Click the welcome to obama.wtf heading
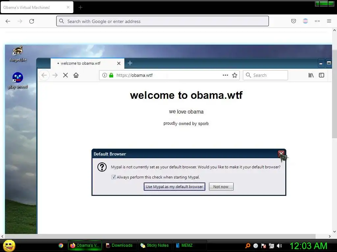The height and width of the screenshot is (252, 337). pyautogui.click(x=186, y=95)
